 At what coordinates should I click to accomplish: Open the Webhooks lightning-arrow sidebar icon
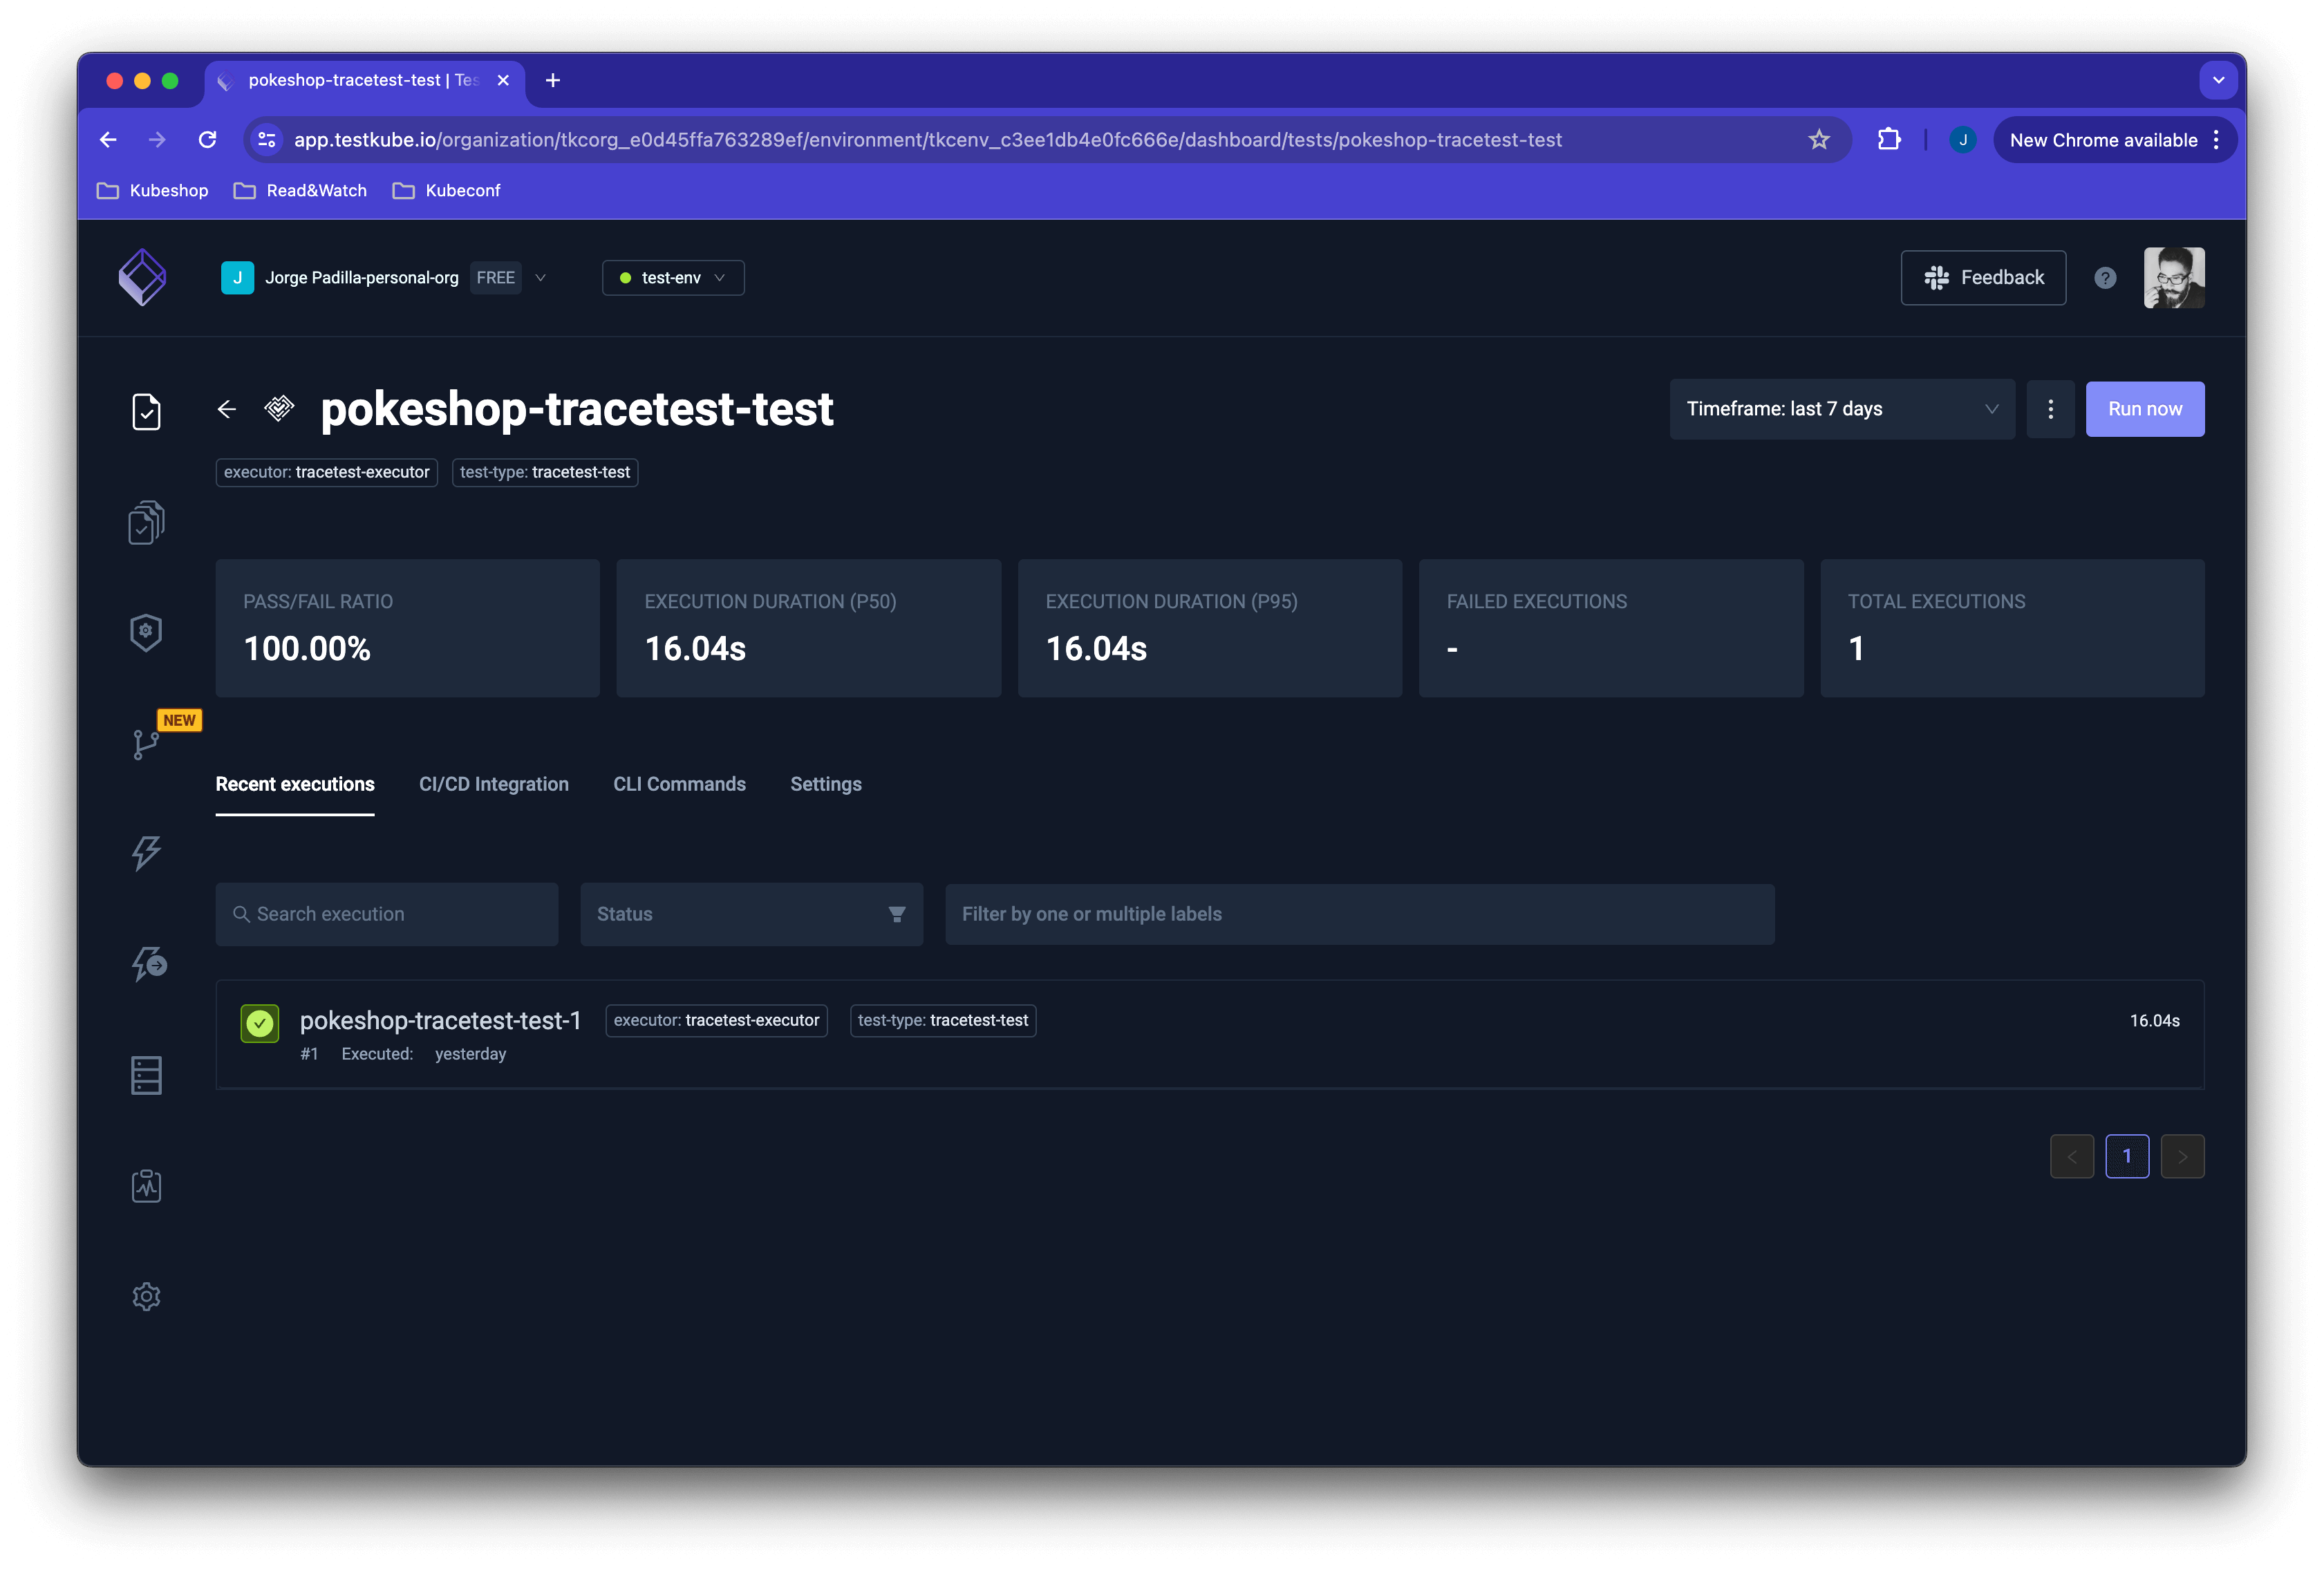149,964
